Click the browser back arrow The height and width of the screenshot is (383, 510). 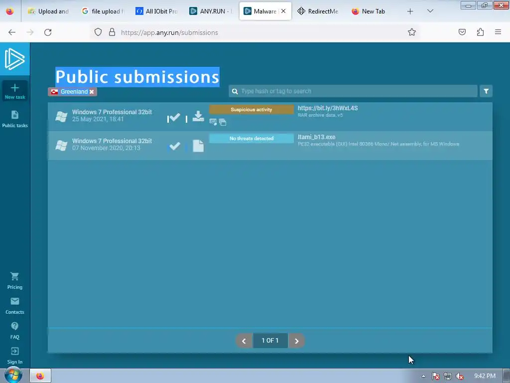[x=12, y=32]
